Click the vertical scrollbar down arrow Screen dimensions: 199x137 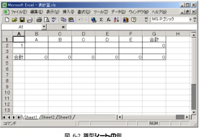click(x=194, y=112)
